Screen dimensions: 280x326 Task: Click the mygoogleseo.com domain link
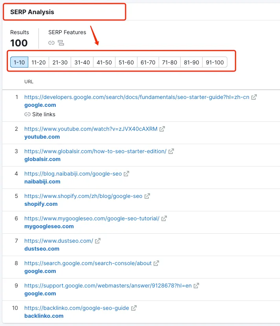(49, 226)
